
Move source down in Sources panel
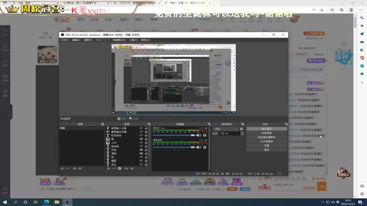click(x=132, y=168)
